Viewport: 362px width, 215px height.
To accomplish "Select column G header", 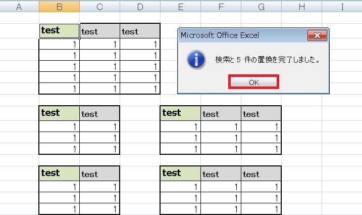I will click(x=261, y=7).
